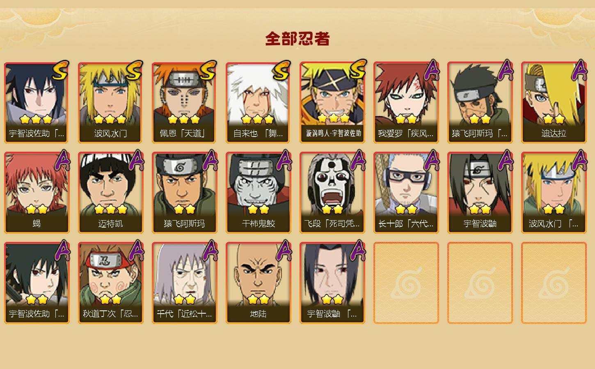Viewport: 595px width, 369px height.
Task: Click the 飞段「死司凭... name label
Action: click(332, 223)
